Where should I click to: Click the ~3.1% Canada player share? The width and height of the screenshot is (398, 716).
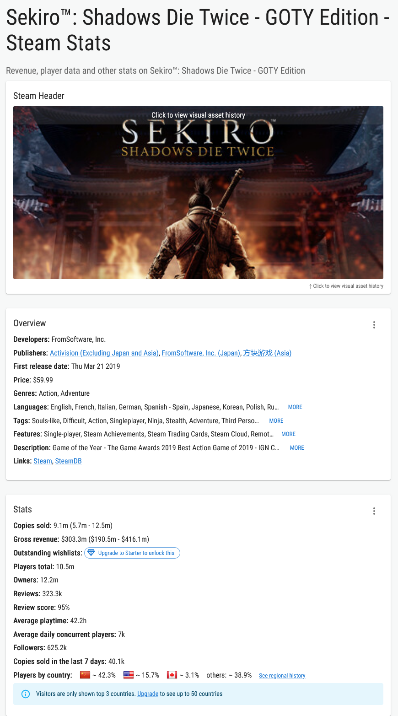[x=189, y=675]
